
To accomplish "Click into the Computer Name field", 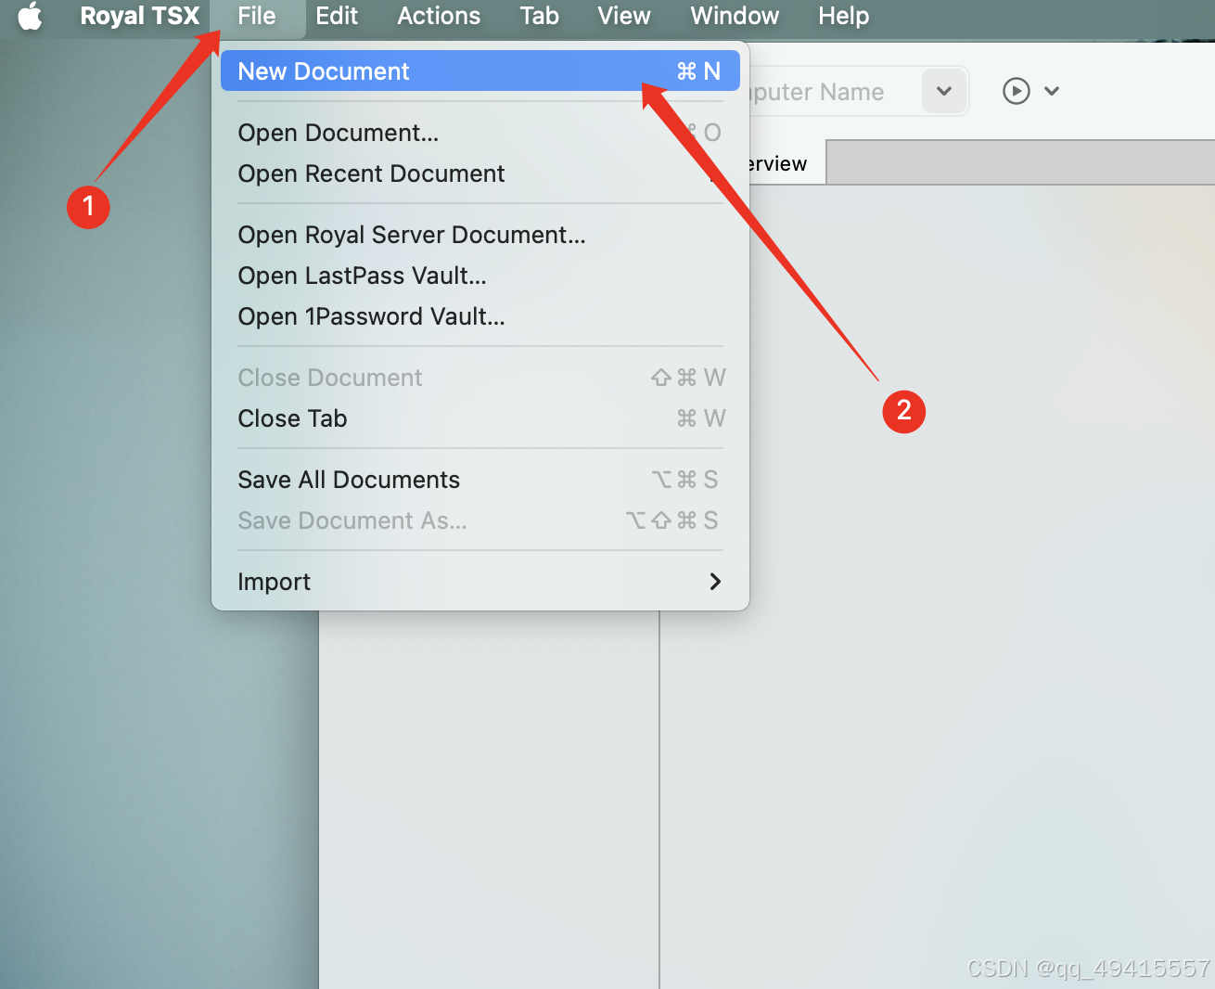I will click(x=833, y=92).
